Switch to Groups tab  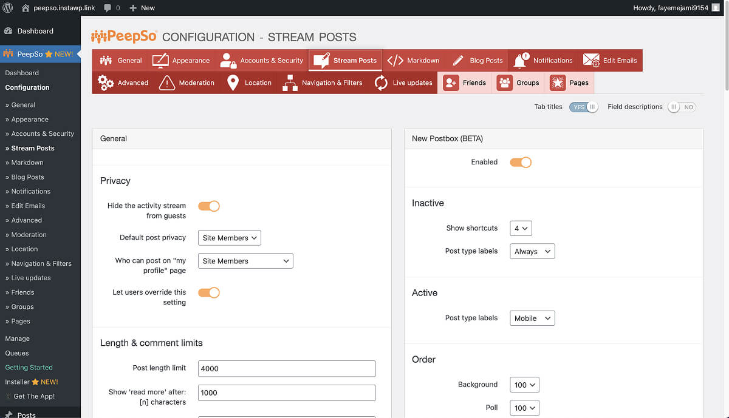click(x=518, y=83)
